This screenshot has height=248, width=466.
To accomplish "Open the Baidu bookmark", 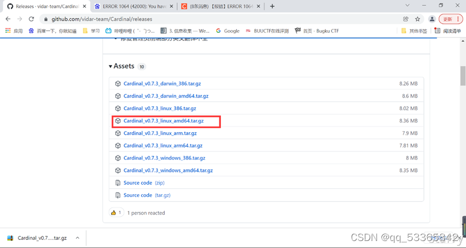I will [x=52, y=31].
